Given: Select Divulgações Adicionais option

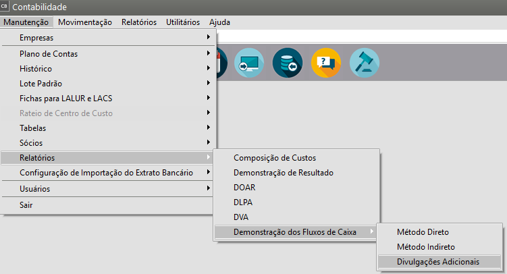Looking at the screenshot, I should point(439,262).
